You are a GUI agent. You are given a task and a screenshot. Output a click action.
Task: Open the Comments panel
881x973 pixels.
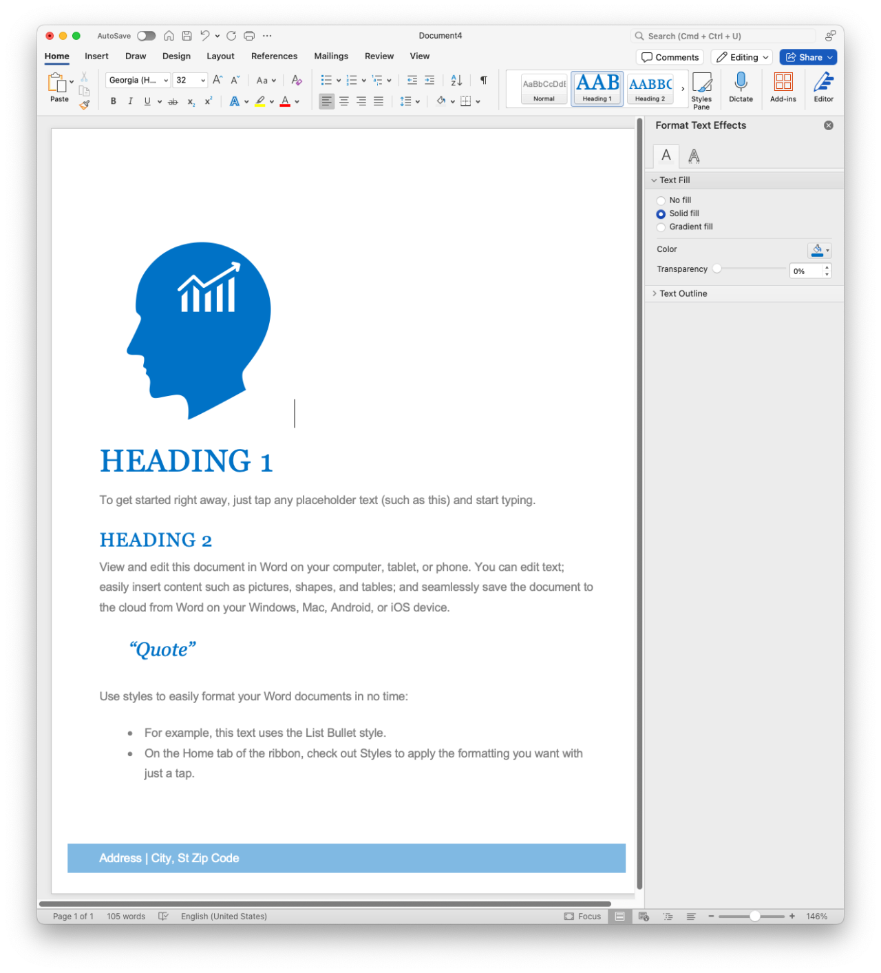coord(669,56)
